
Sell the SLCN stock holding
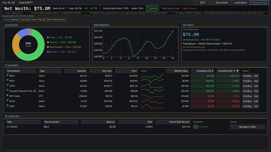coord(256,101)
